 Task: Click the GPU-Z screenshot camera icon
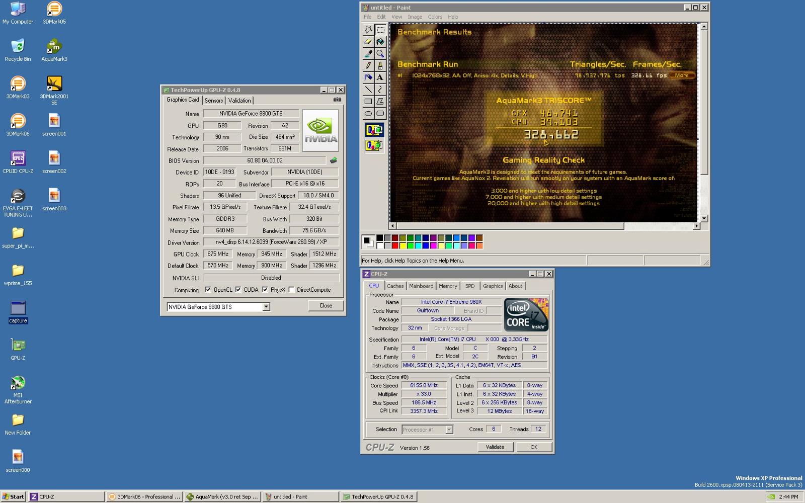337,100
